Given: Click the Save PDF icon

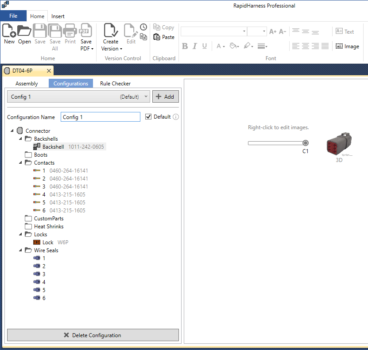Looking at the screenshot, I should 86,31.
